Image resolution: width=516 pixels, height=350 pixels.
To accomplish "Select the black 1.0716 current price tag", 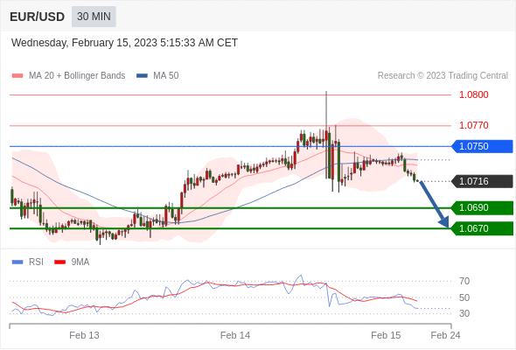I will pyautogui.click(x=482, y=181).
